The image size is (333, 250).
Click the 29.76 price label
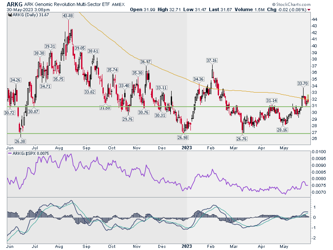tap(127, 119)
